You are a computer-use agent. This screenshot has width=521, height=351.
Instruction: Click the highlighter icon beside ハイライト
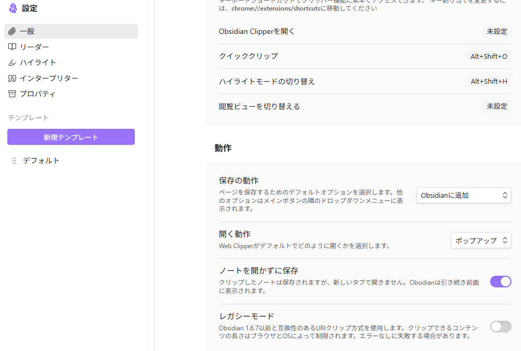(x=12, y=63)
